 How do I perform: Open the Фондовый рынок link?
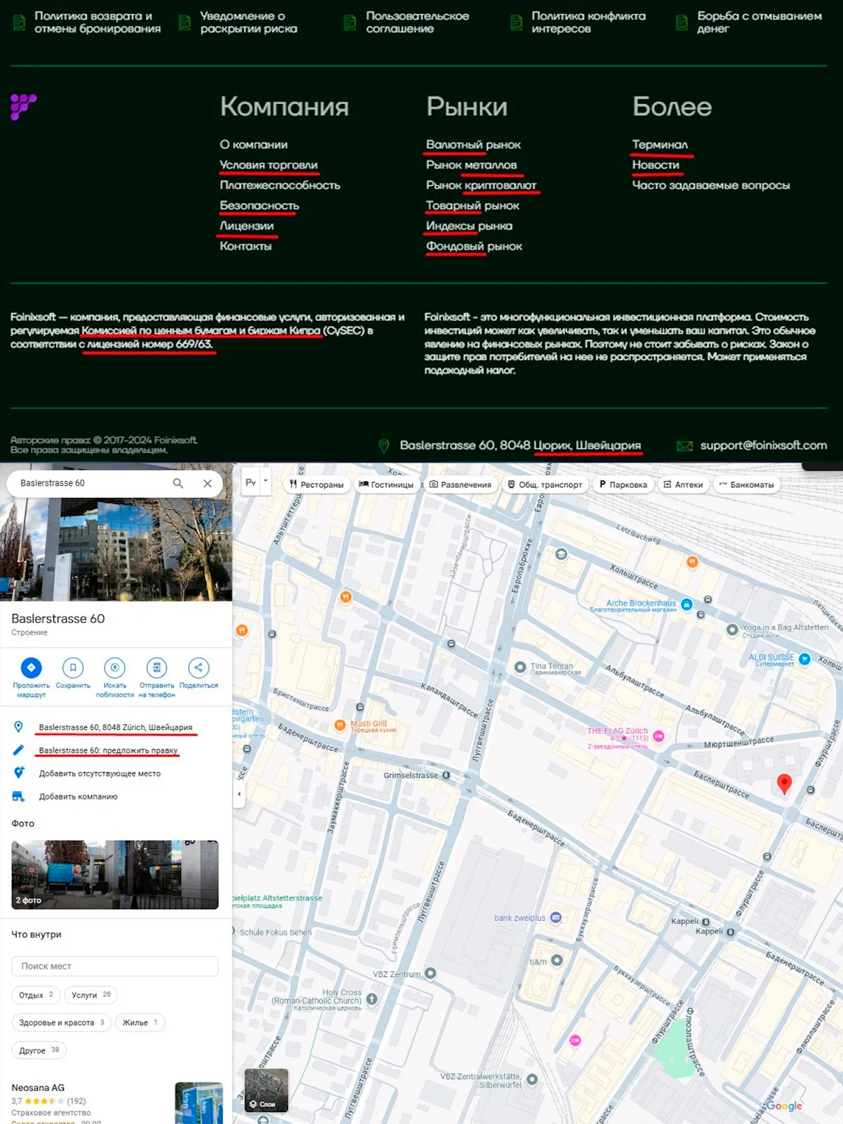474,247
